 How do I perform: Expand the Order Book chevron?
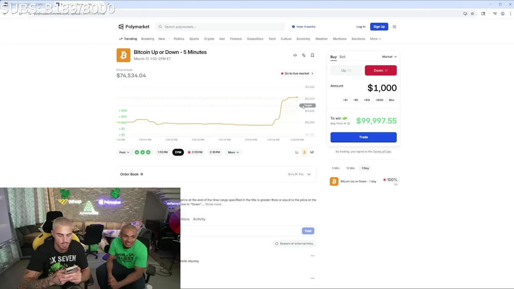point(309,174)
